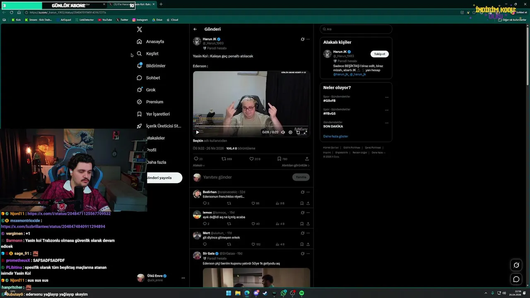This screenshot has width=530, height=298.
Task: Open Yer İşaretleri bookmarks
Action: (153, 114)
